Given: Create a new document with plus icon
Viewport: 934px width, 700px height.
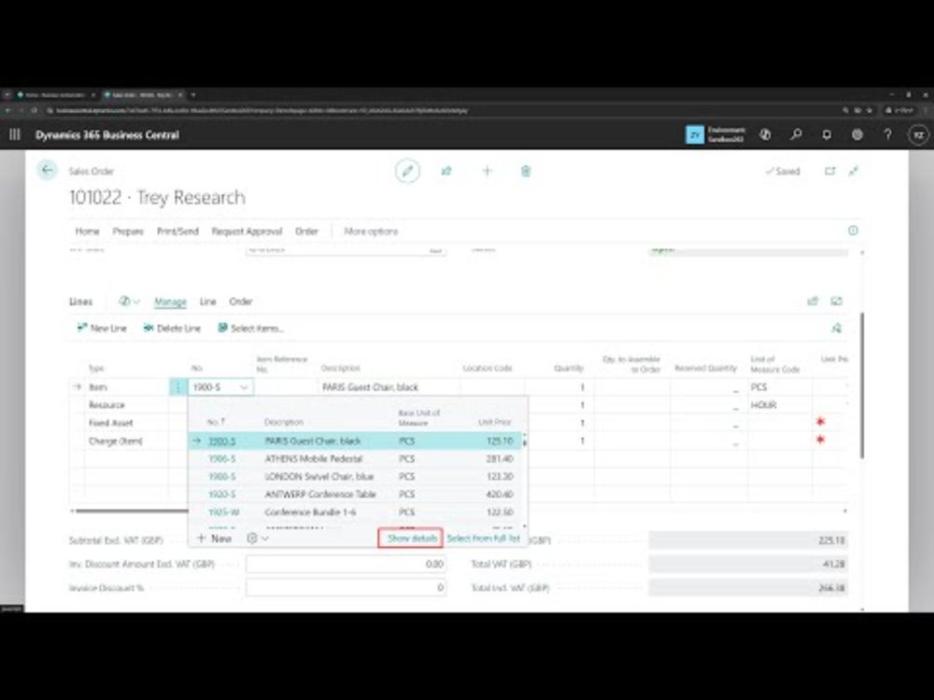Looking at the screenshot, I should 487,172.
